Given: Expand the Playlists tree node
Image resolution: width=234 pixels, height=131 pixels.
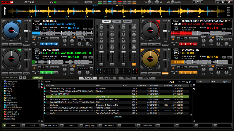Looking at the screenshot, I should [x=3, y=91].
